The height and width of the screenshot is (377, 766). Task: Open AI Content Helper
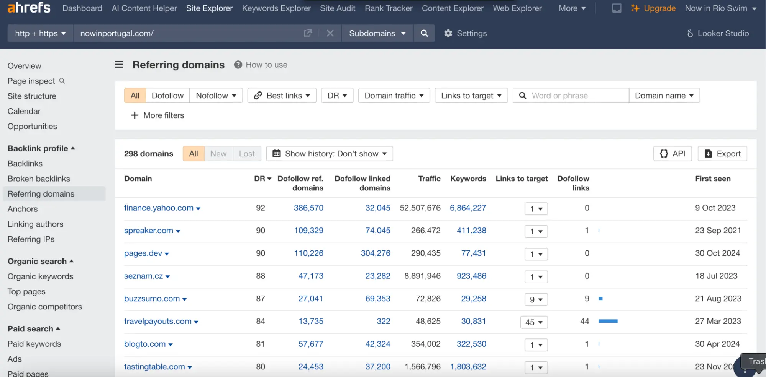coord(144,8)
